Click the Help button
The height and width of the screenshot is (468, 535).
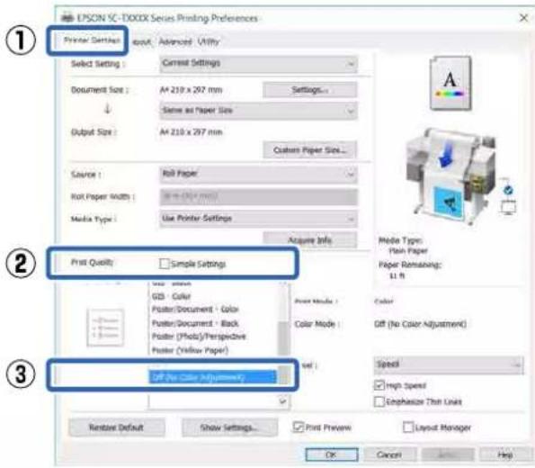[x=505, y=454]
